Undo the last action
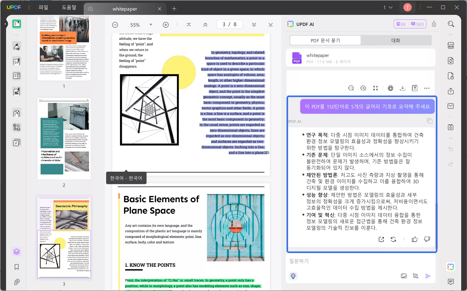 451,149
